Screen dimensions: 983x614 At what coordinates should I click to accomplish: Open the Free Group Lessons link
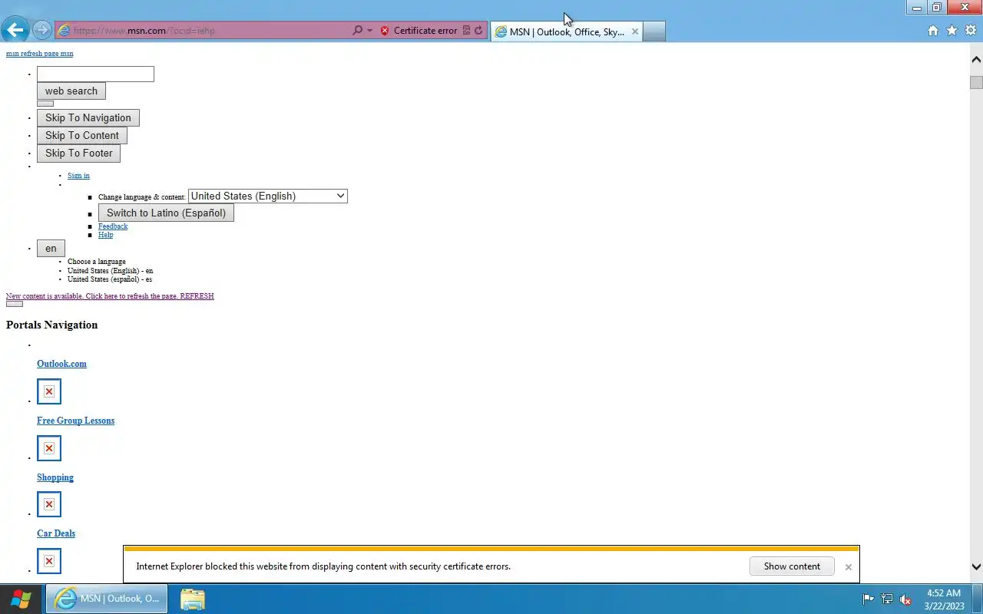tap(75, 421)
